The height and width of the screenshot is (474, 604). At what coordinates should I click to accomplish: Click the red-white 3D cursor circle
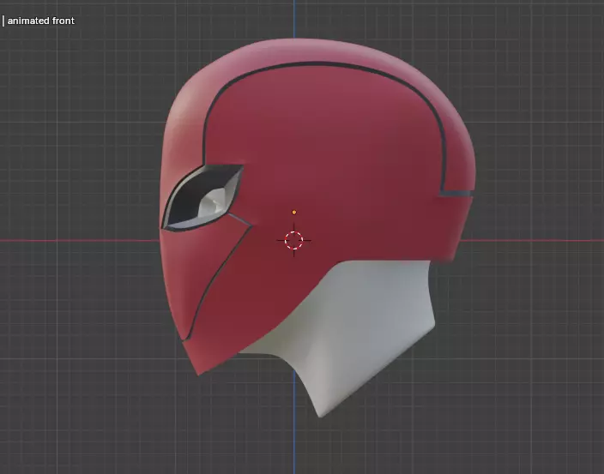tap(294, 241)
